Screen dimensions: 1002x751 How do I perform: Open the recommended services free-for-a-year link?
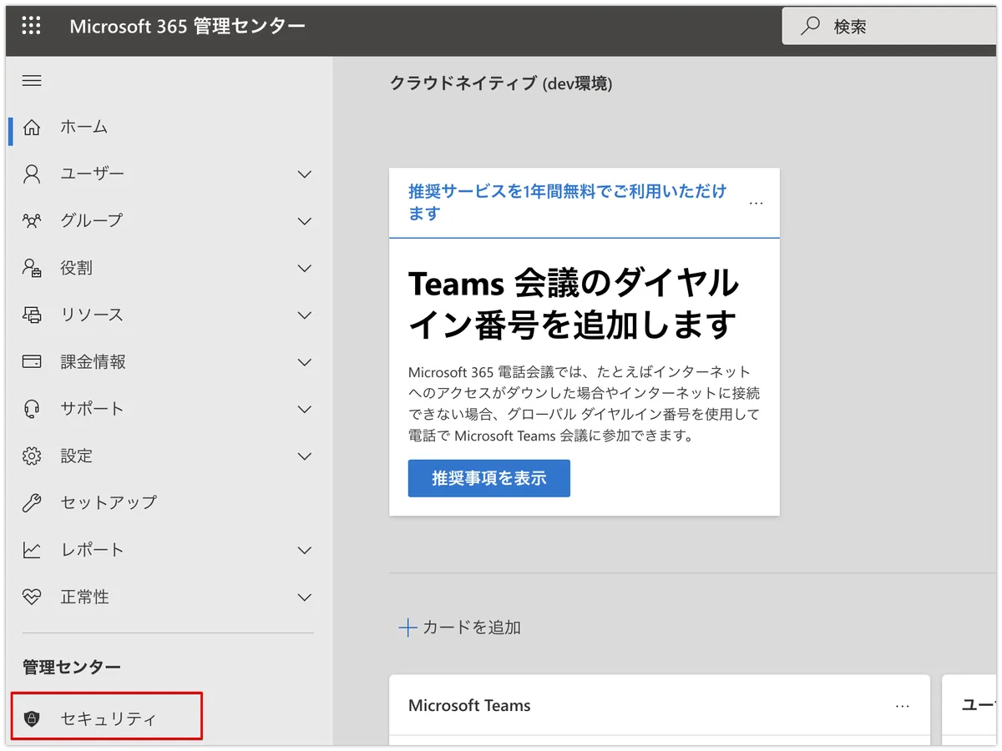click(567, 202)
